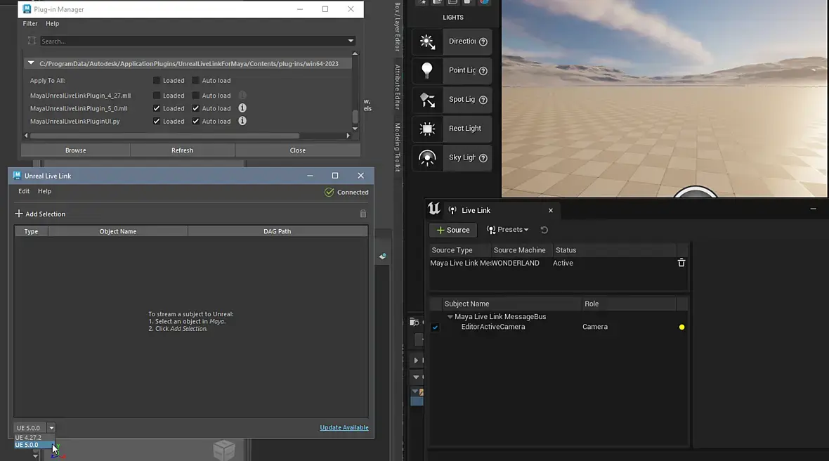Click the Update Available link
Viewport: 829px width, 461px height.
click(x=344, y=427)
